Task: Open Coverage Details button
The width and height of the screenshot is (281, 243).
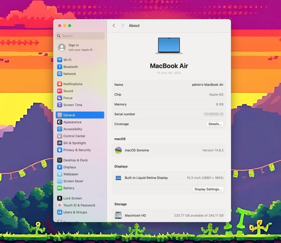Action: point(215,124)
